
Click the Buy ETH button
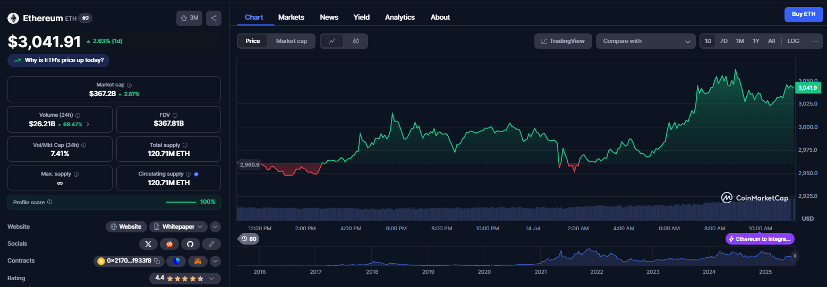(804, 14)
